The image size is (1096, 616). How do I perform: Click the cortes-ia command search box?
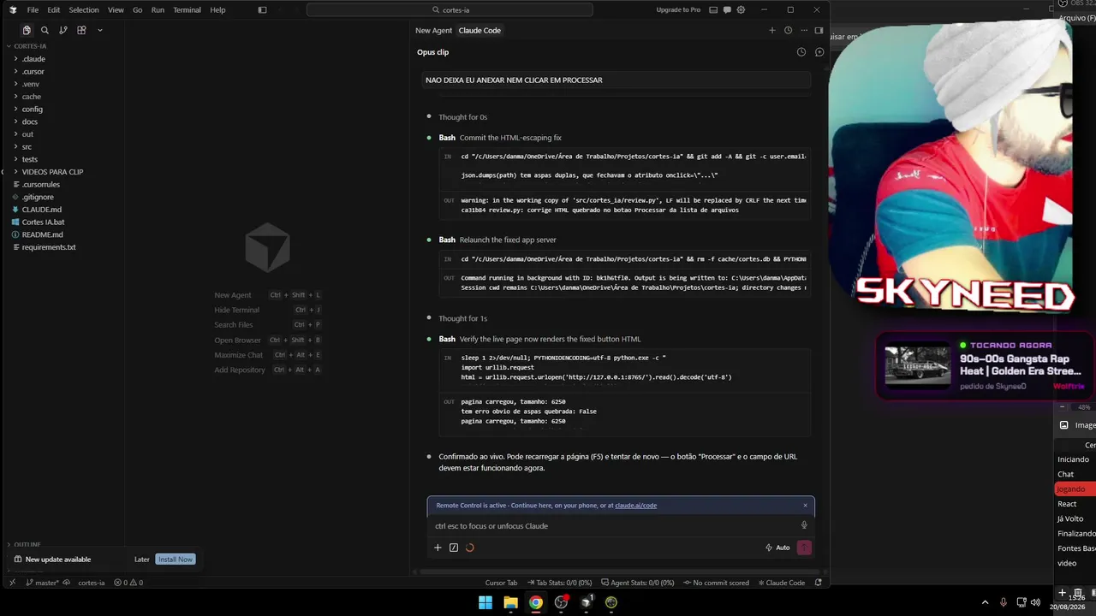tap(450, 10)
